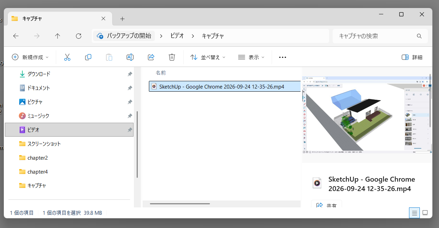The image size is (439, 228).
Task: Click the Delete trash can icon
Action: click(x=172, y=57)
